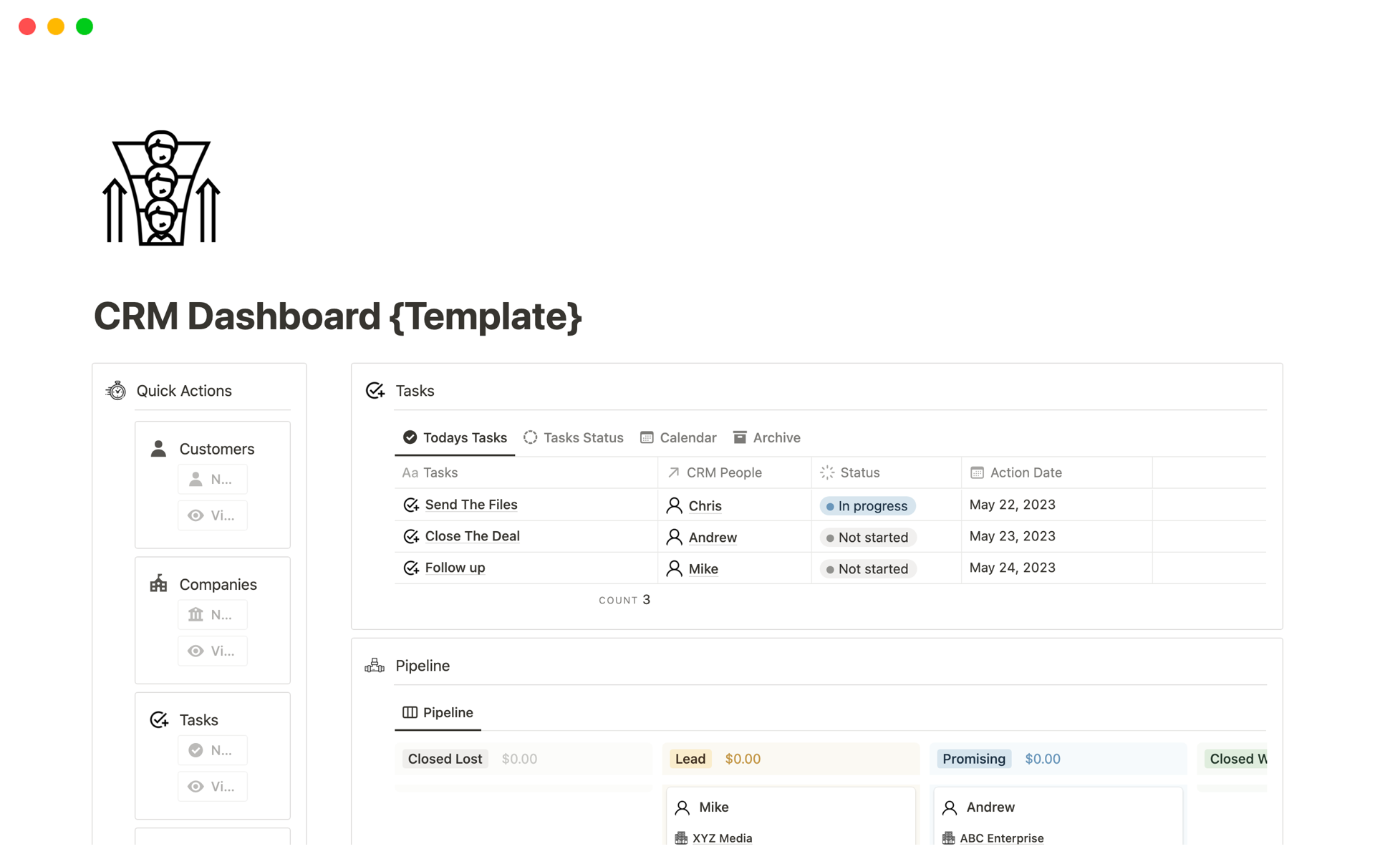Click the XYZ Media company icon
Viewport: 1375px width, 859px height.
(681, 838)
